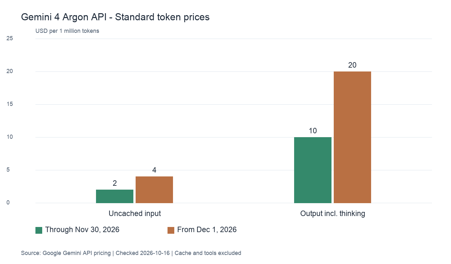Click the data label '4' above bar
451x264 pixels.
pyautogui.click(x=154, y=170)
